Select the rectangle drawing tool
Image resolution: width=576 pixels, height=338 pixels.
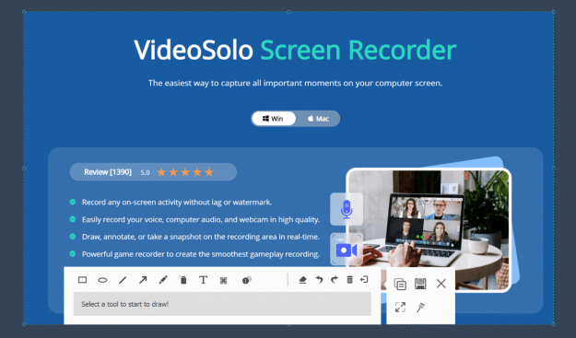coord(82,280)
